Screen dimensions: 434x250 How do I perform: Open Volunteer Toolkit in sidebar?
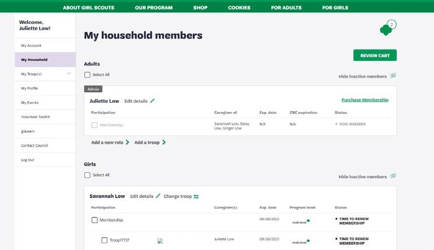pos(45,117)
